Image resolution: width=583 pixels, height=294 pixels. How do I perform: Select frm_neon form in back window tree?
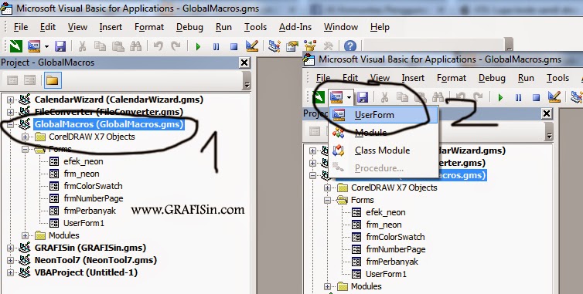[x=81, y=174]
